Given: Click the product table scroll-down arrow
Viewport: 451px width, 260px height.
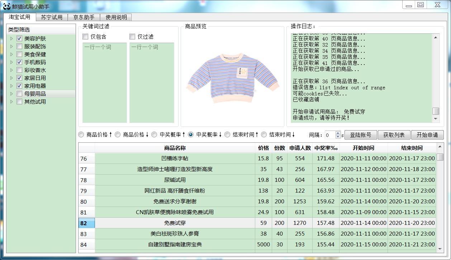Looking at the screenshot, I should pos(440,248).
